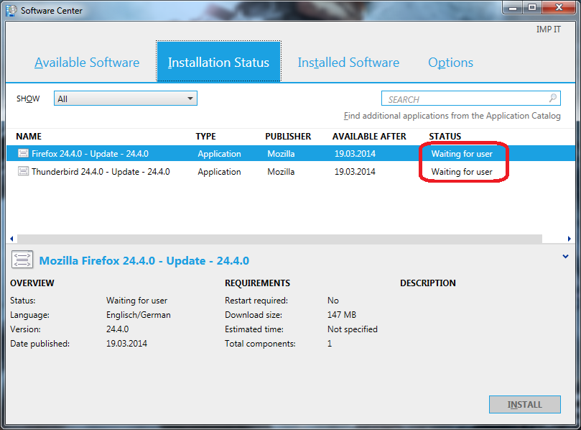This screenshot has height=430, width=581.
Task: Open the Show filter dropdown
Action: (125, 99)
